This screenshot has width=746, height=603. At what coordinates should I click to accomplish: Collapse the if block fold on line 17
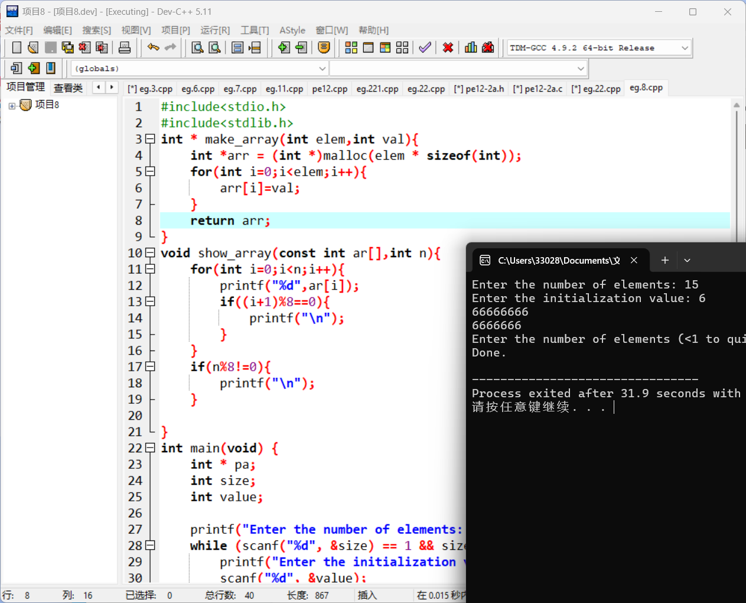click(150, 367)
